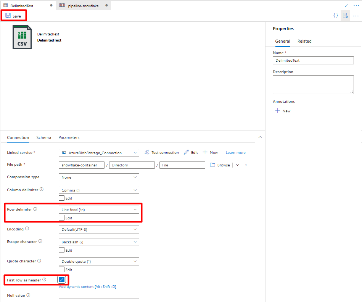362x302 pixels.
Task: Open the Learn more link
Action: pyautogui.click(x=235, y=153)
